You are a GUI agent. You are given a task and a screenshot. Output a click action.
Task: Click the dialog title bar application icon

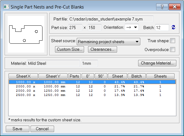[6, 7]
